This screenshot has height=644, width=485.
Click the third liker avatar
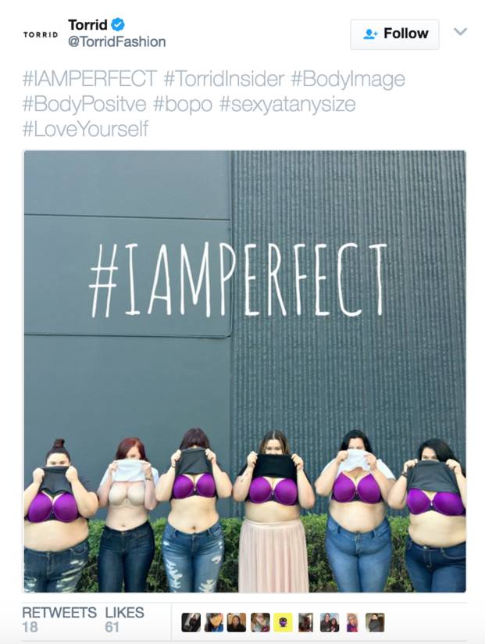(x=237, y=622)
